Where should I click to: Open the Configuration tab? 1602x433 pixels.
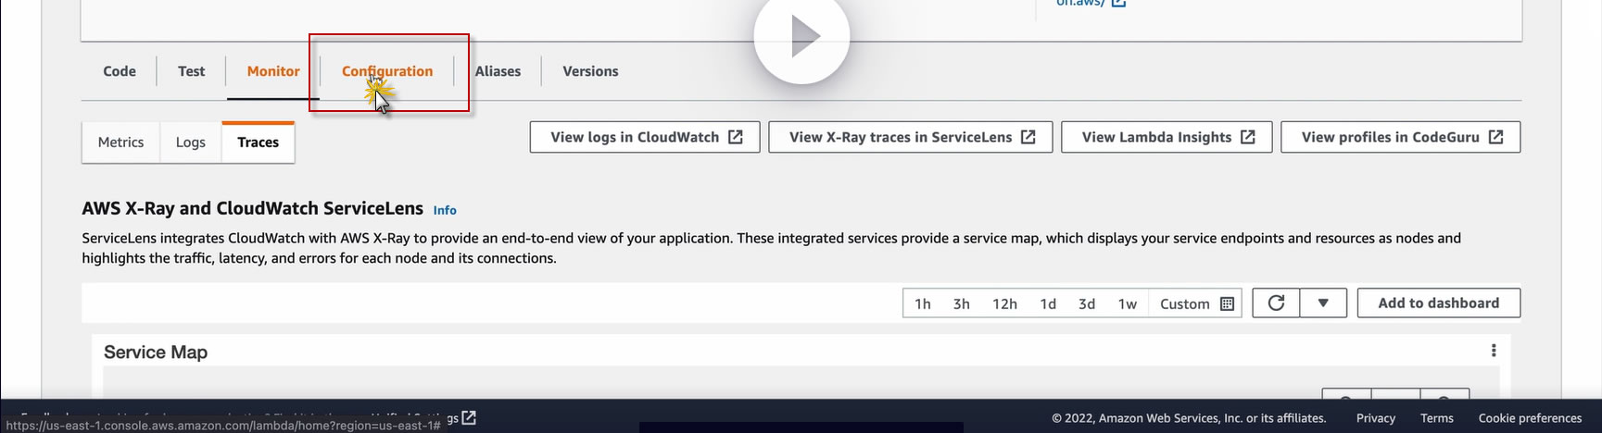tap(387, 71)
